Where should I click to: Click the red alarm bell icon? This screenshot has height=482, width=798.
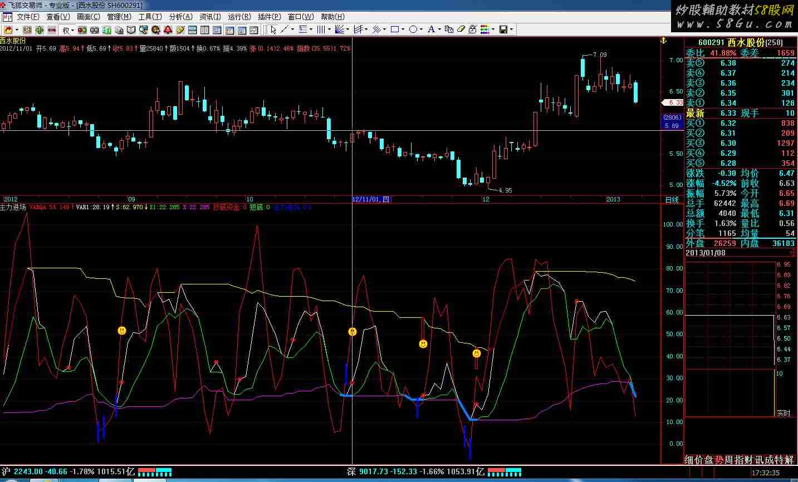(168, 30)
